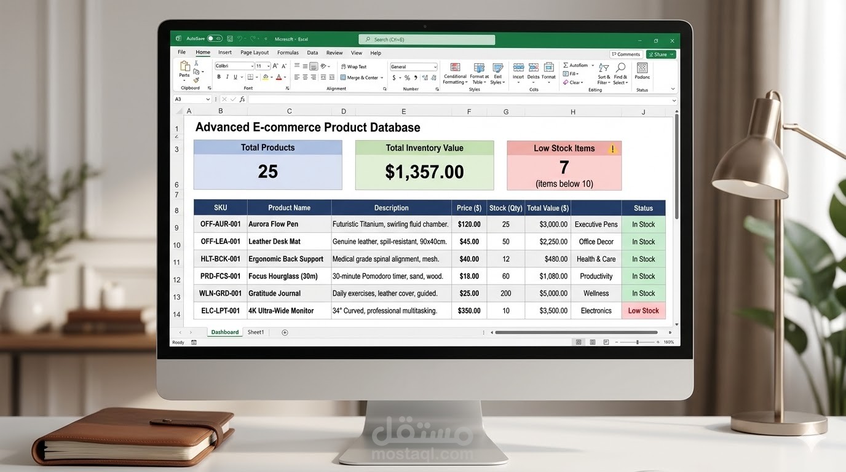846x472 pixels.
Task: Open the File menu
Action: click(181, 52)
